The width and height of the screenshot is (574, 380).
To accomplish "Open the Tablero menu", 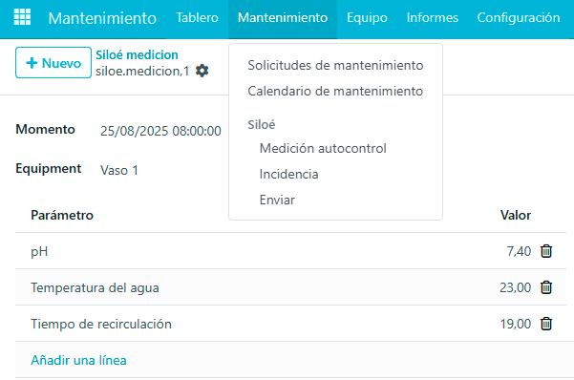I will tap(197, 17).
